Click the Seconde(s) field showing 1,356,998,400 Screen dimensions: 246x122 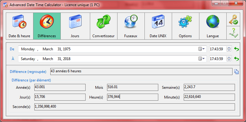[135, 107]
